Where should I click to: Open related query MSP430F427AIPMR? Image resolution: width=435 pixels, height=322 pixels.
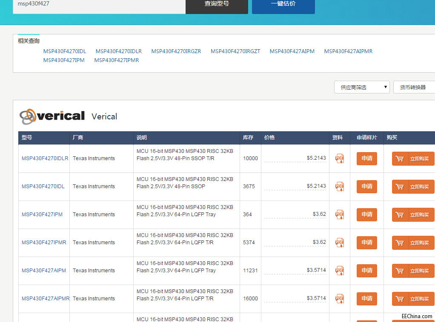[x=349, y=51]
